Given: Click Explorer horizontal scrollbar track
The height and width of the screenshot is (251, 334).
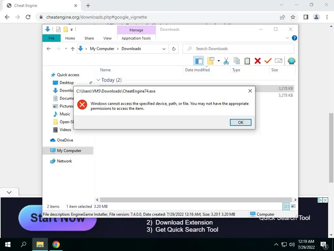Looking at the screenshot, I should 196,200.
